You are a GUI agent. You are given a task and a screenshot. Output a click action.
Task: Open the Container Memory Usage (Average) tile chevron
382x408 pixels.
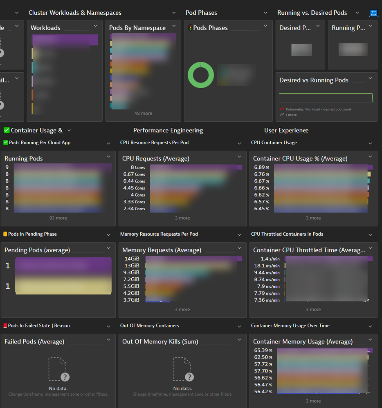click(370, 339)
